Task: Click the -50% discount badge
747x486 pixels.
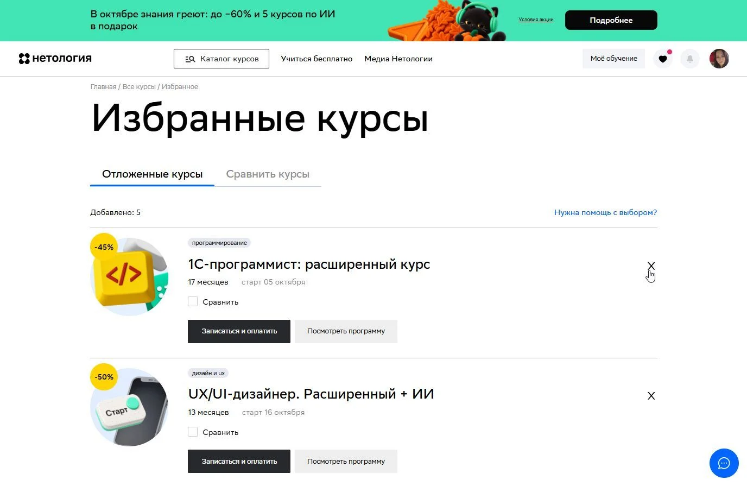Action: tap(104, 377)
